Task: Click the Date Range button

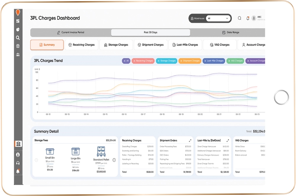Action: pyautogui.click(x=231, y=32)
